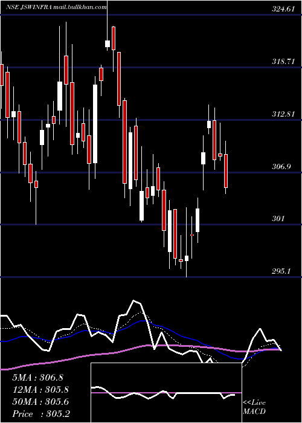Select the 301 price level label
The width and height of the screenshot is (302, 423).
click(278, 218)
